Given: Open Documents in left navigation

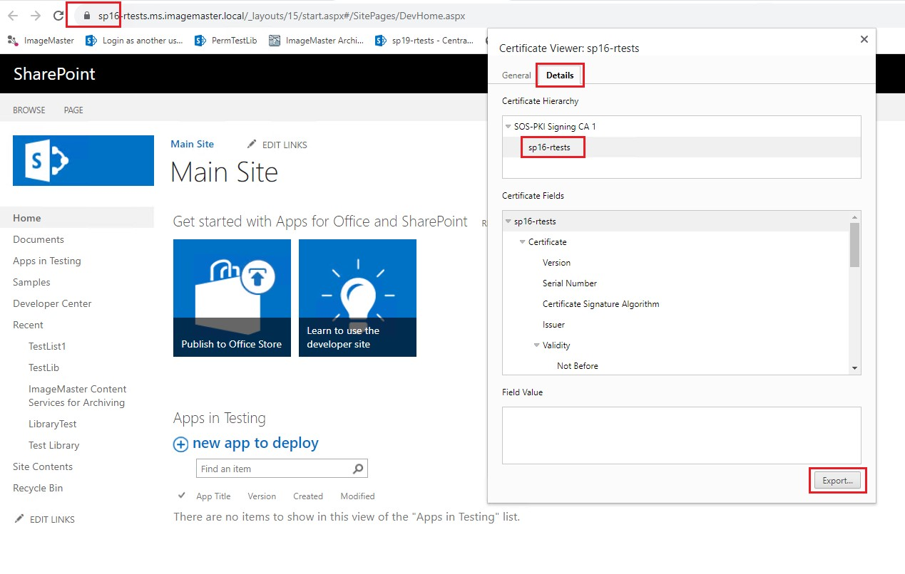Looking at the screenshot, I should [39, 239].
